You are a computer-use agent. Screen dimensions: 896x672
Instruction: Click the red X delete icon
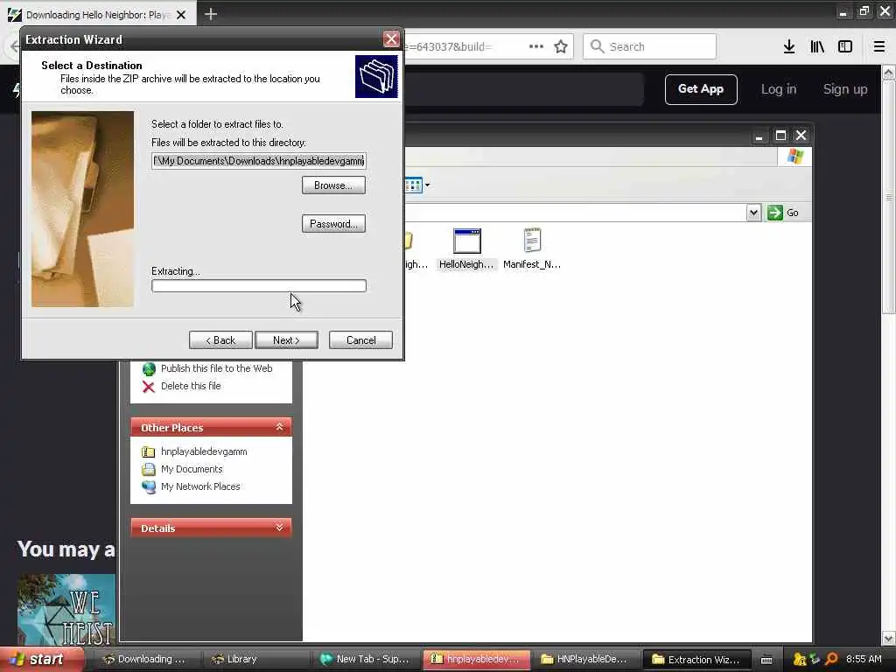(x=149, y=387)
